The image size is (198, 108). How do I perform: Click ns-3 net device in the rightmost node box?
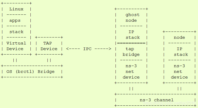pyautogui.click(x=179, y=72)
